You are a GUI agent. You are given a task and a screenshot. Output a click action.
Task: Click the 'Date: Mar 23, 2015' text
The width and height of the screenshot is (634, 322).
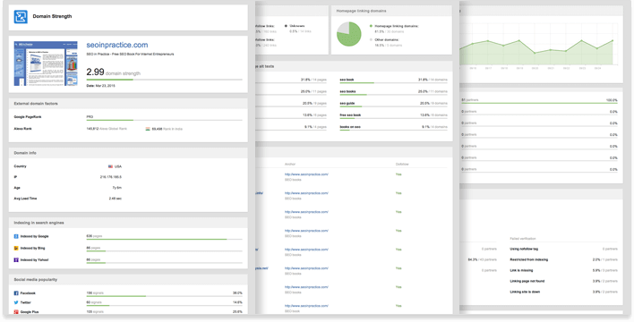pos(100,86)
